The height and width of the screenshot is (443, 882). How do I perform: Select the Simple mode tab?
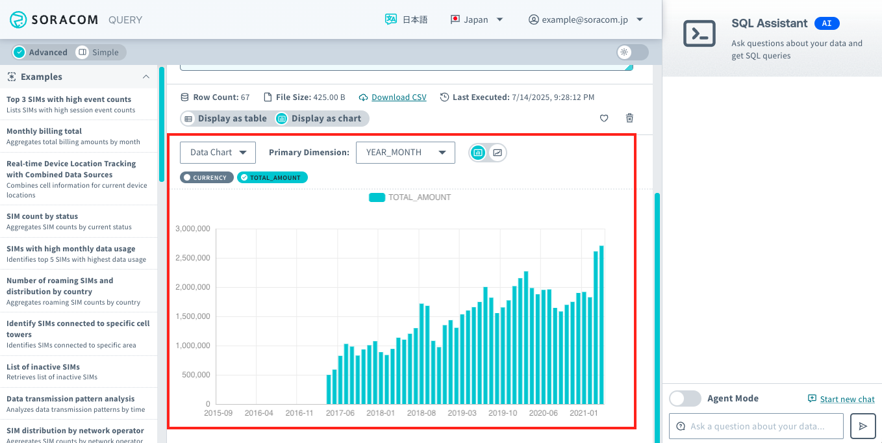99,52
